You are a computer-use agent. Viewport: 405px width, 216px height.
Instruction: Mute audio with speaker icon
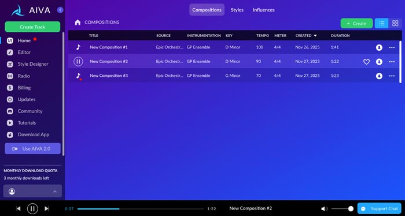324,209
